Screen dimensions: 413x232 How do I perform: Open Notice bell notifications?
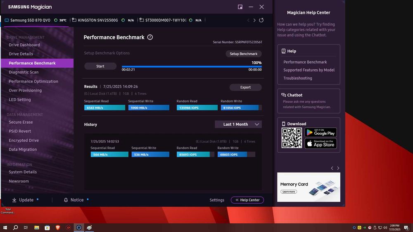coord(66,200)
